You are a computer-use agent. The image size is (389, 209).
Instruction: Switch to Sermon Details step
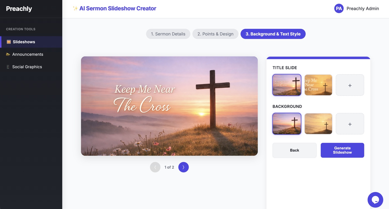pyautogui.click(x=168, y=34)
